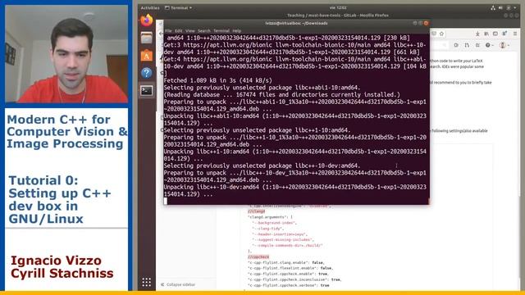Click text '--clang-tidy' in code block
525x295 pixels.
[268, 229]
